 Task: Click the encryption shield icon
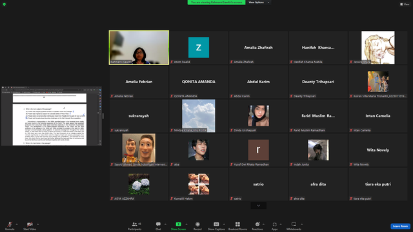pos(5,5)
